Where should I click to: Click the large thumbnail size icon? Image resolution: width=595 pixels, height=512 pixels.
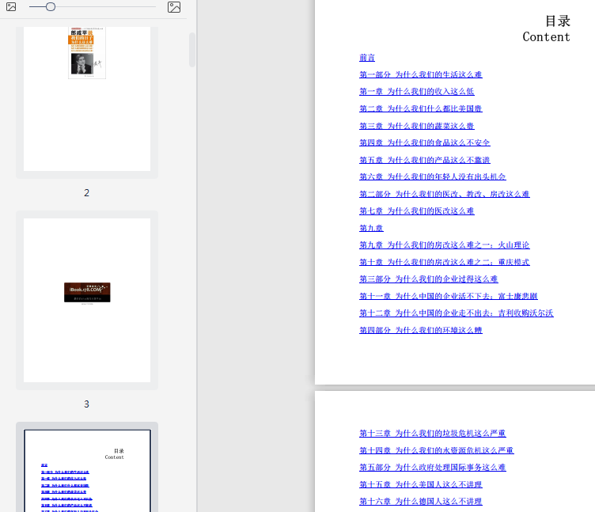[174, 7]
